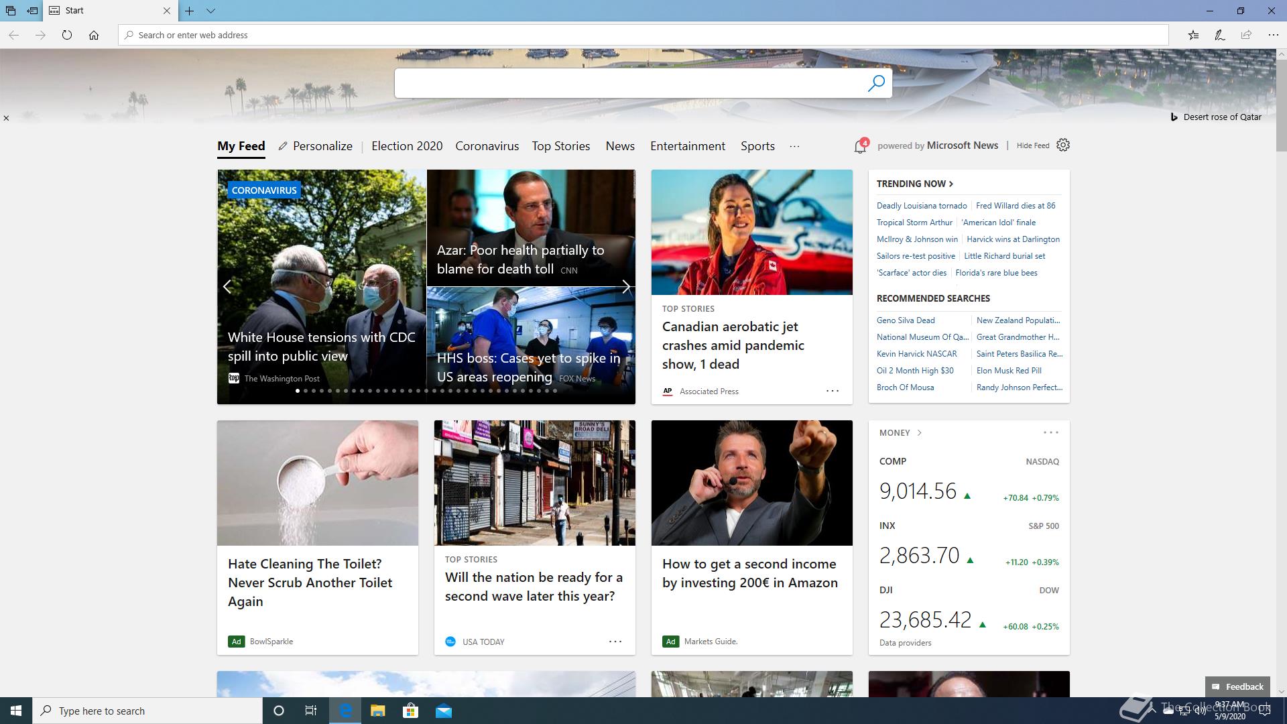Open DJI DOW 23,685.42 quote
The height and width of the screenshot is (724, 1287).
point(969,610)
